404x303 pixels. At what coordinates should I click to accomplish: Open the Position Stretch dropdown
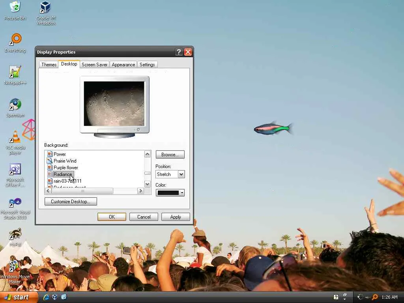point(181,174)
